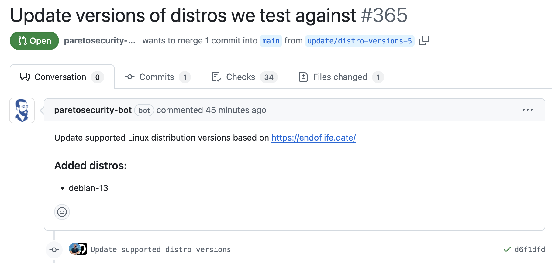Click the Files changed diff icon
The image size is (552, 263).
click(x=303, y=77)
